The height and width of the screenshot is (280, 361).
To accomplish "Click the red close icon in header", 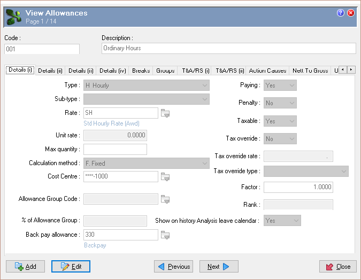I will [351, 13].
